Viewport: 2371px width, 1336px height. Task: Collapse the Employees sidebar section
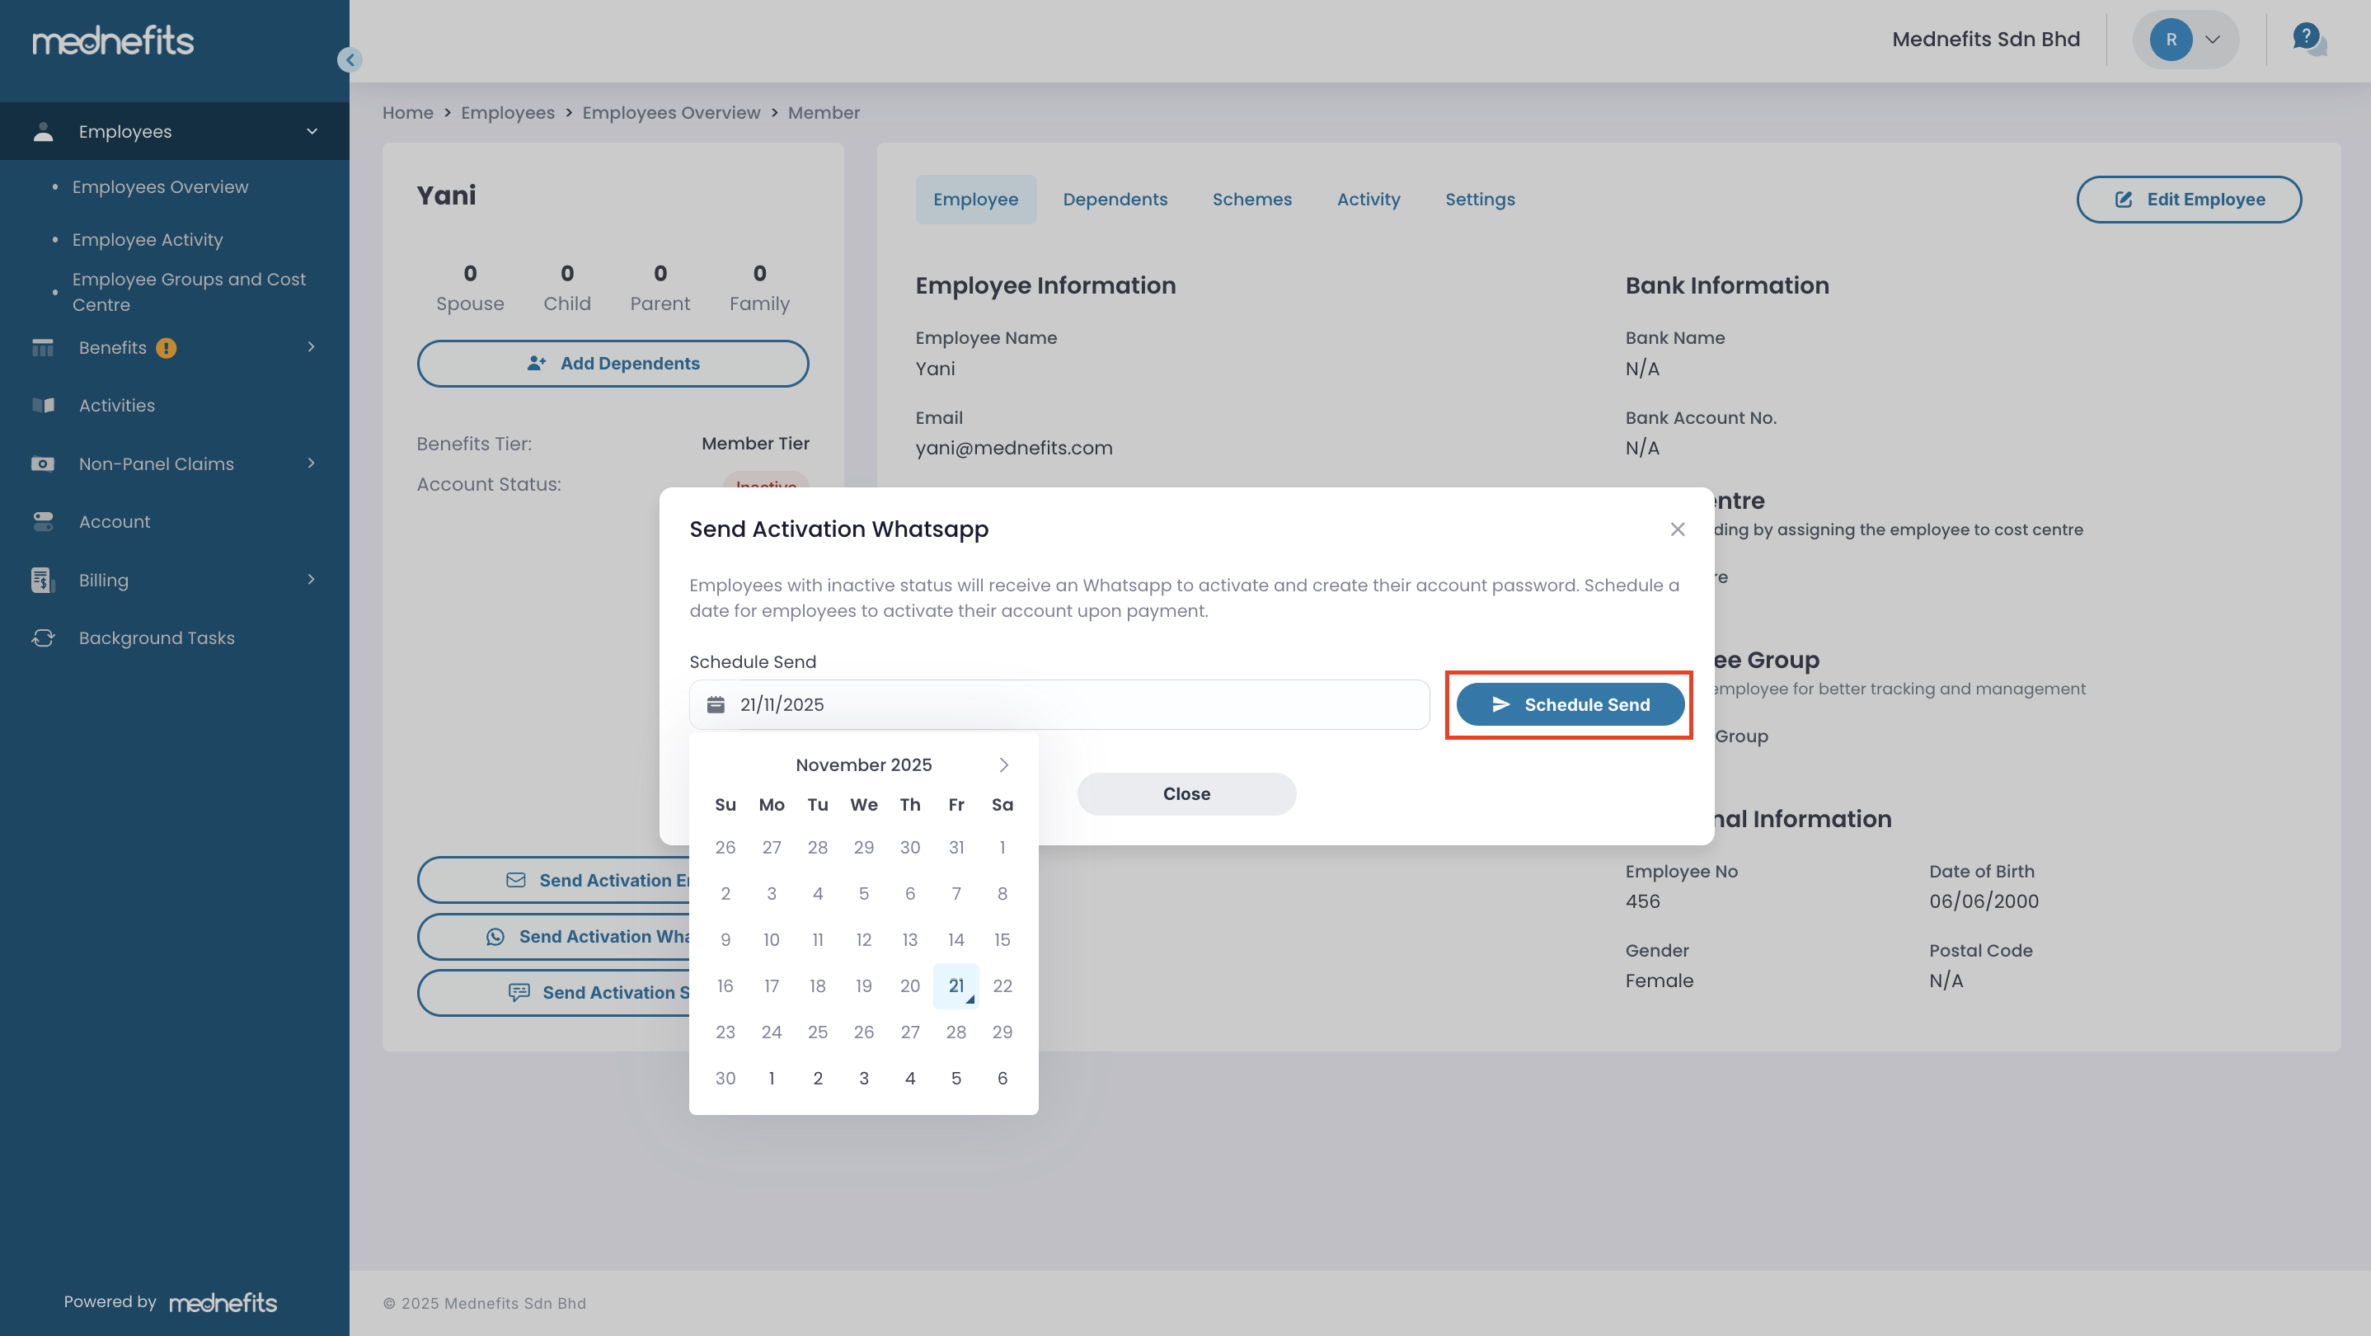[x=312, y=132]
